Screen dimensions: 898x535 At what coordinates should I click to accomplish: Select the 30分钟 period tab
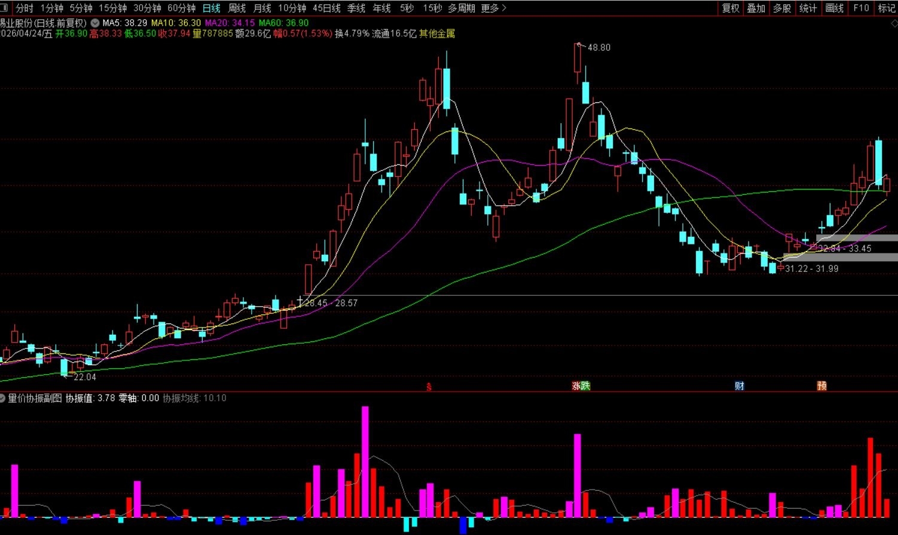coord(147,8)
